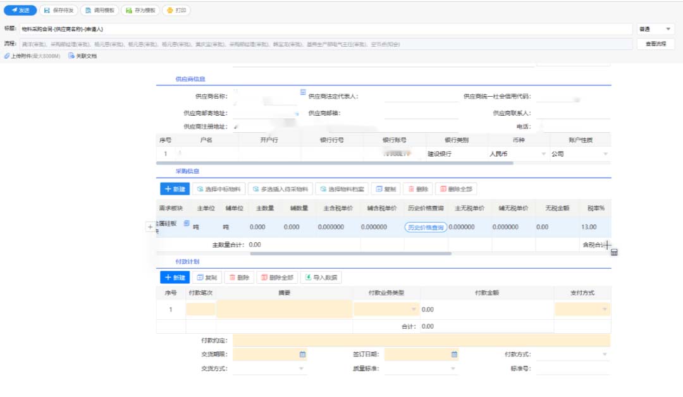Click 导入数据 in payment plan toolbar
Image resolution: width=683 pixels, height=397 pixels.
321,278
